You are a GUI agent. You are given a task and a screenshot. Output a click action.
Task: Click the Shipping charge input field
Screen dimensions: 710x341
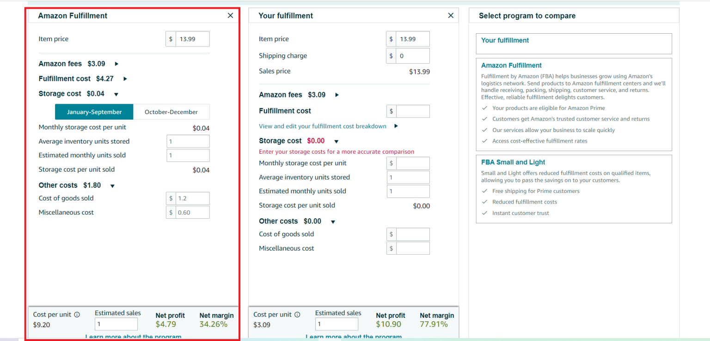coord(412,55)
